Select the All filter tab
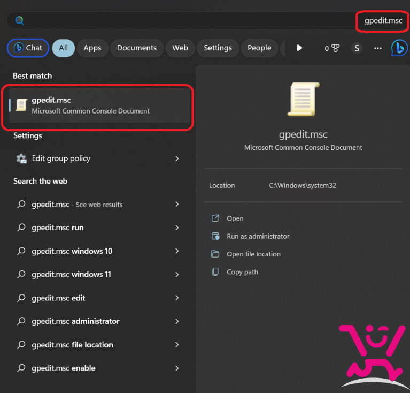This screenshot has height=393, width=410. pos(63,48)
